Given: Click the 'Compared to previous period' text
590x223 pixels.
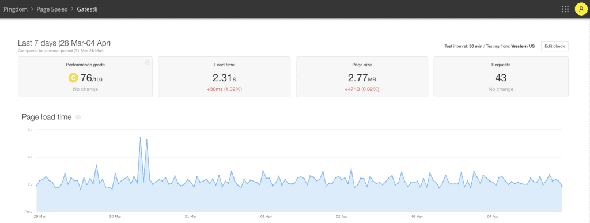Looking at the screenshot, I should tap(60, 50).
